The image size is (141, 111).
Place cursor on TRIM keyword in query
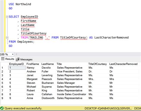(x=24, y=38)
